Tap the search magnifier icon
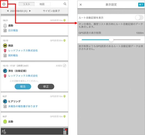Screen dimensions: 145x135 point(65,4)
